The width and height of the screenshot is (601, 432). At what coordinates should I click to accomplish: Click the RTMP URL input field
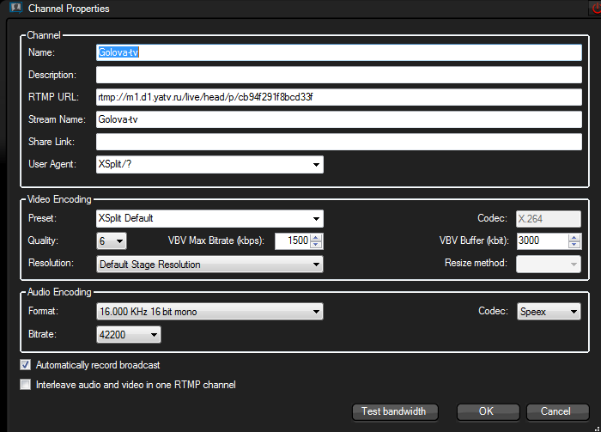click(339, 97)
